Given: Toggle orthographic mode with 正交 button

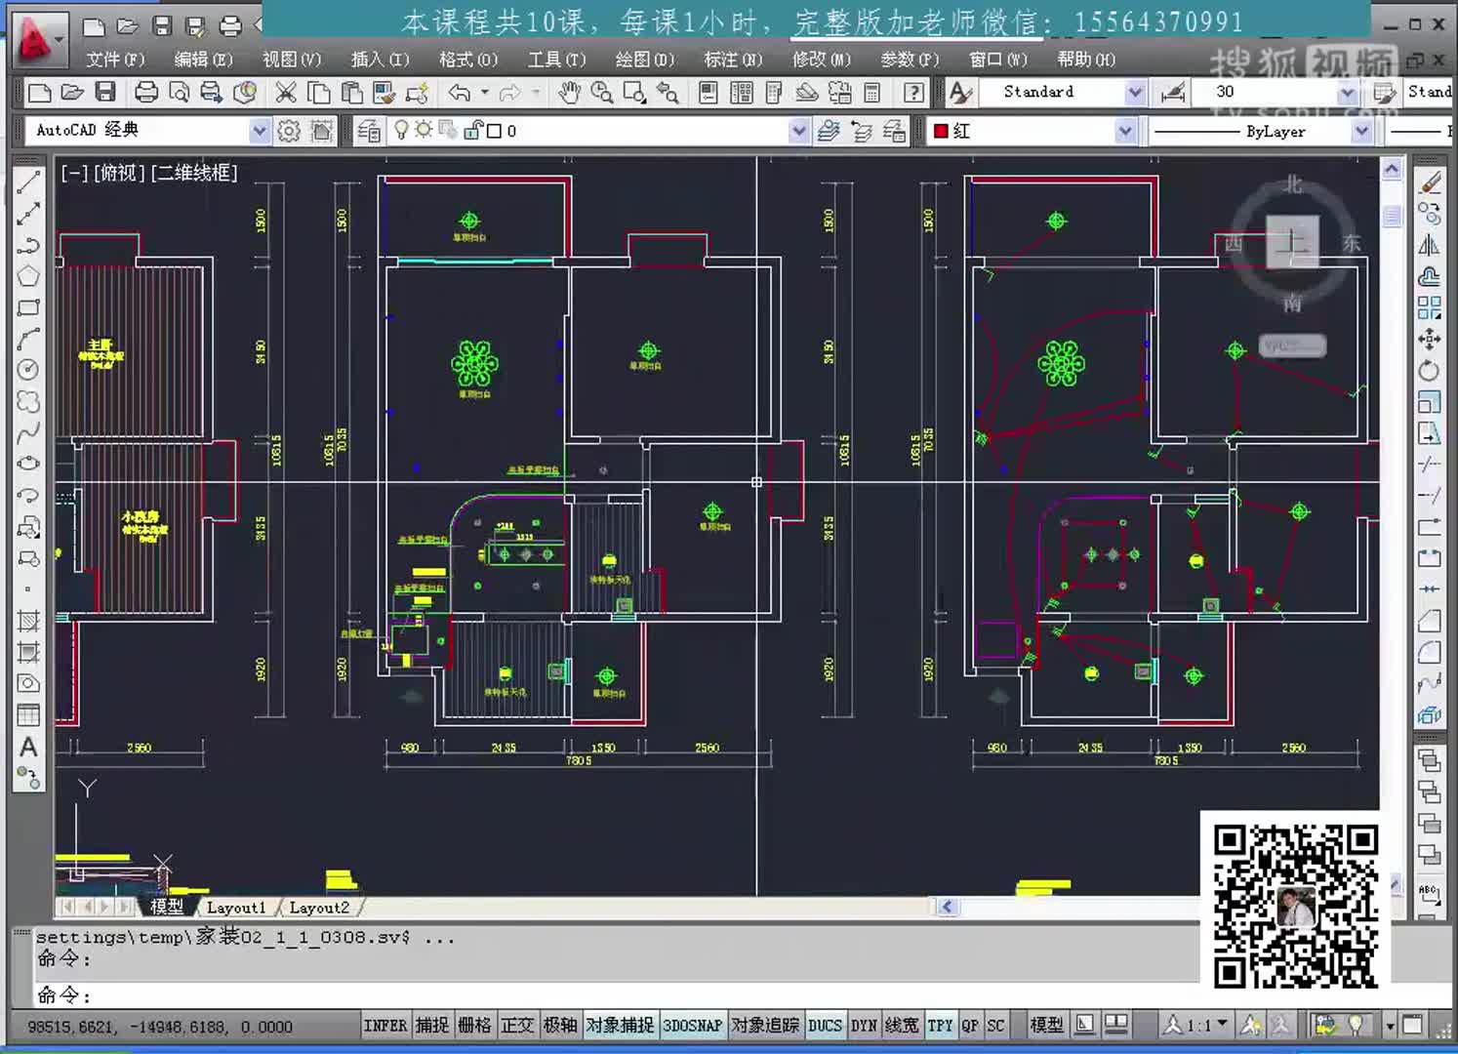Looking at the screenshot, I should point(518,1026).
